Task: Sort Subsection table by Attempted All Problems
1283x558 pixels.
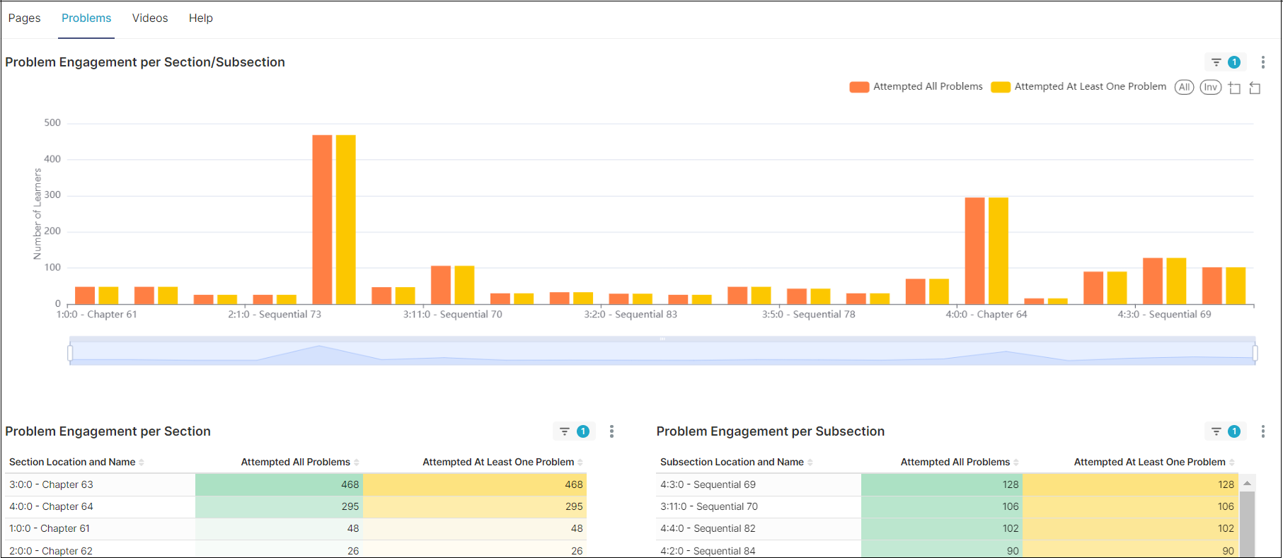Action: (x=955, y=462)
